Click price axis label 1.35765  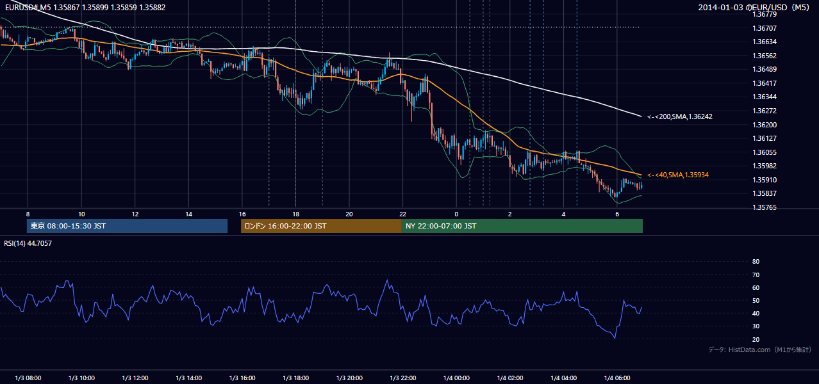[x=765, y=207]
